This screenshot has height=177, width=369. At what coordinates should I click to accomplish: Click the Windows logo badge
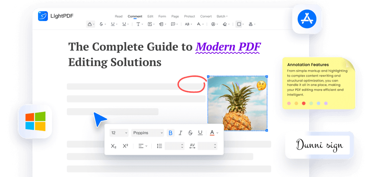(x=35, y=121)
